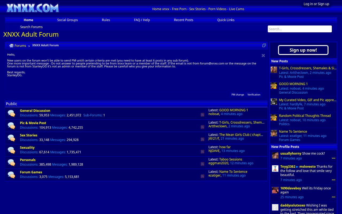Open latest thread Taboo Sessions in Personals
Viewport: 342px width, 214px height.
coord(231,159)
